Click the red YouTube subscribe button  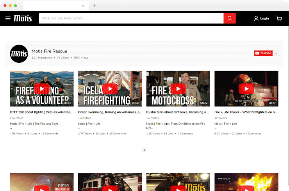pyautogui.click(x=263, y=53)
